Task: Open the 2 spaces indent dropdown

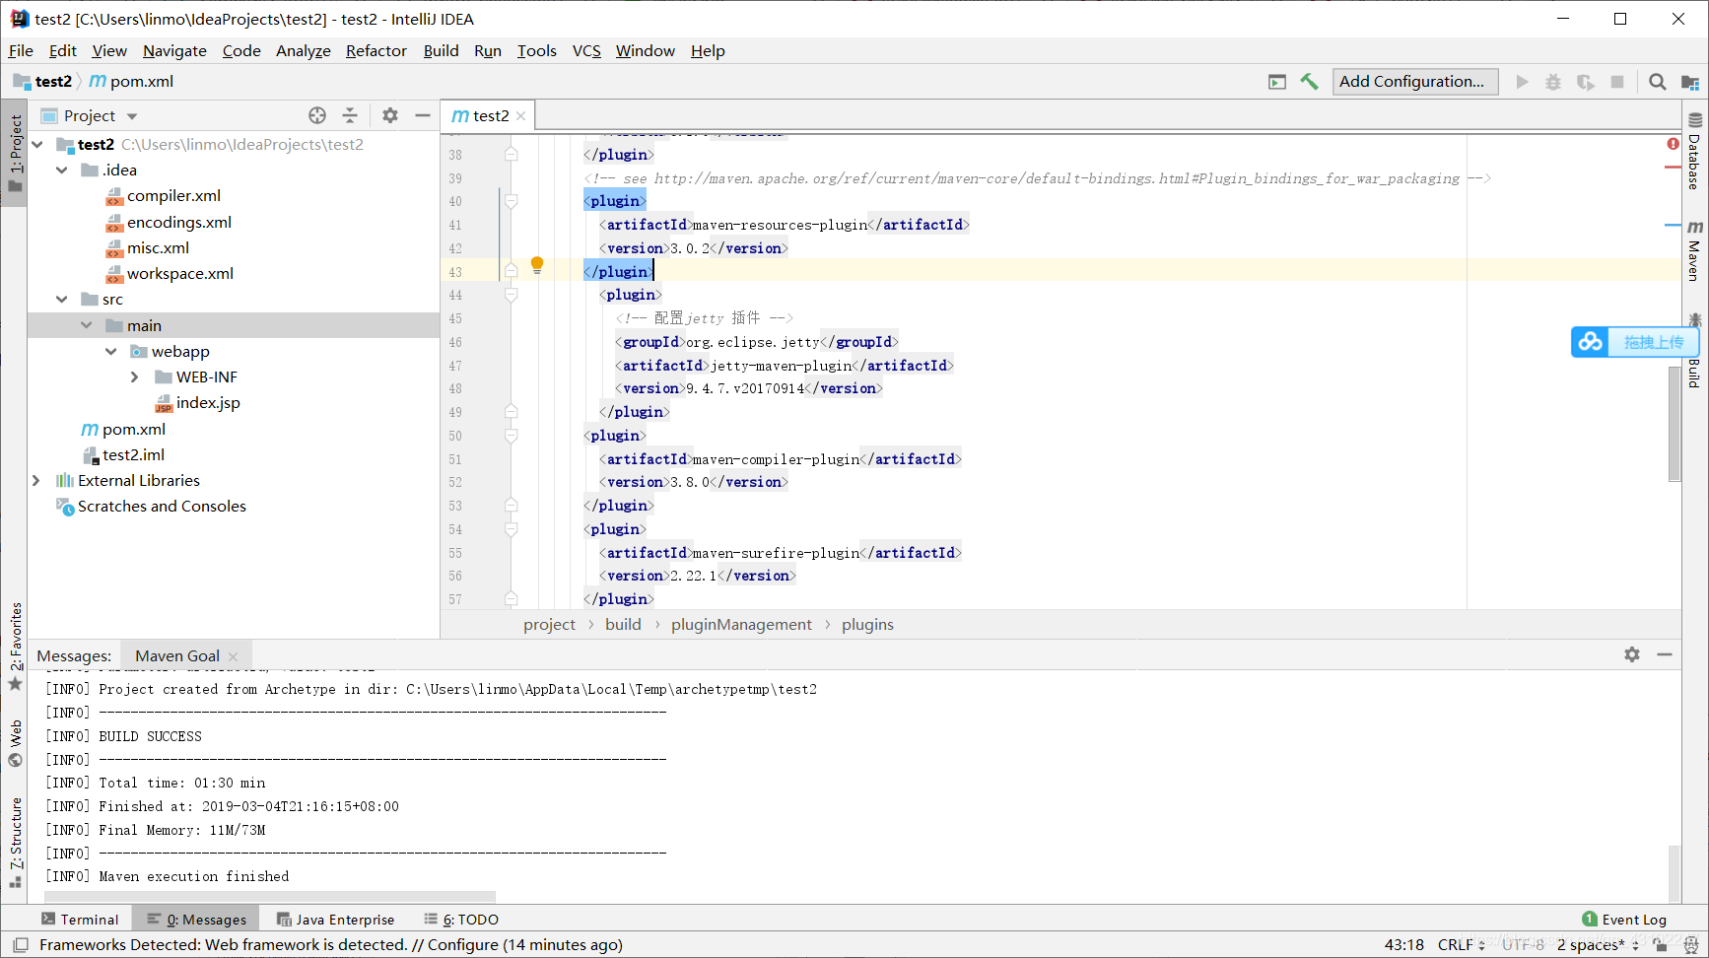Action: tap(1598, 944)
